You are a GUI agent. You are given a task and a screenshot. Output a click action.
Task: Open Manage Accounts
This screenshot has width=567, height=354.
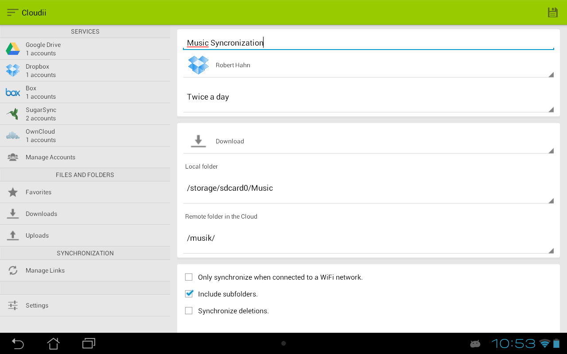coord(85,157)
